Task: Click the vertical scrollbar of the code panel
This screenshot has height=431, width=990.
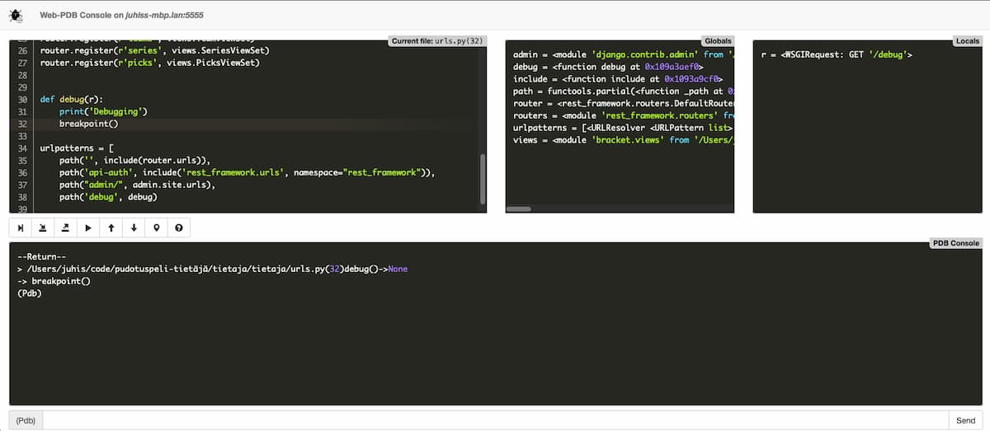Action: click(x=483, y=178)
